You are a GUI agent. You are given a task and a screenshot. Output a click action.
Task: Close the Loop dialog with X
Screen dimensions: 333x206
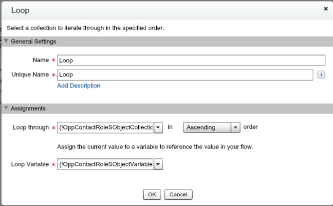326,9
